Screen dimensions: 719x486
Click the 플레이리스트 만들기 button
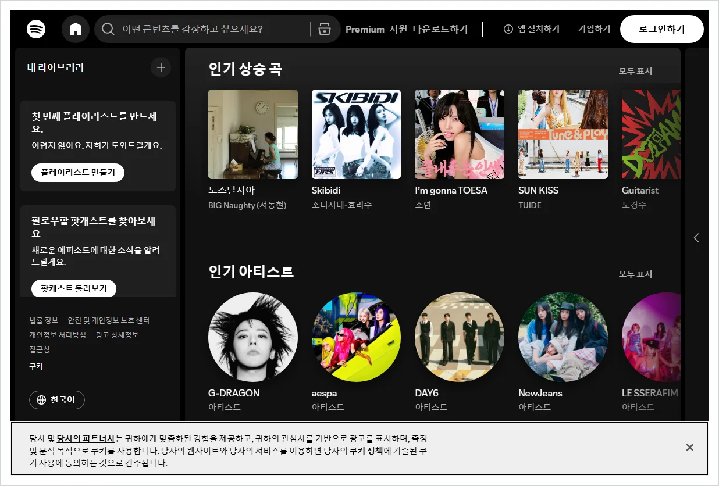[x=78, y=173]
